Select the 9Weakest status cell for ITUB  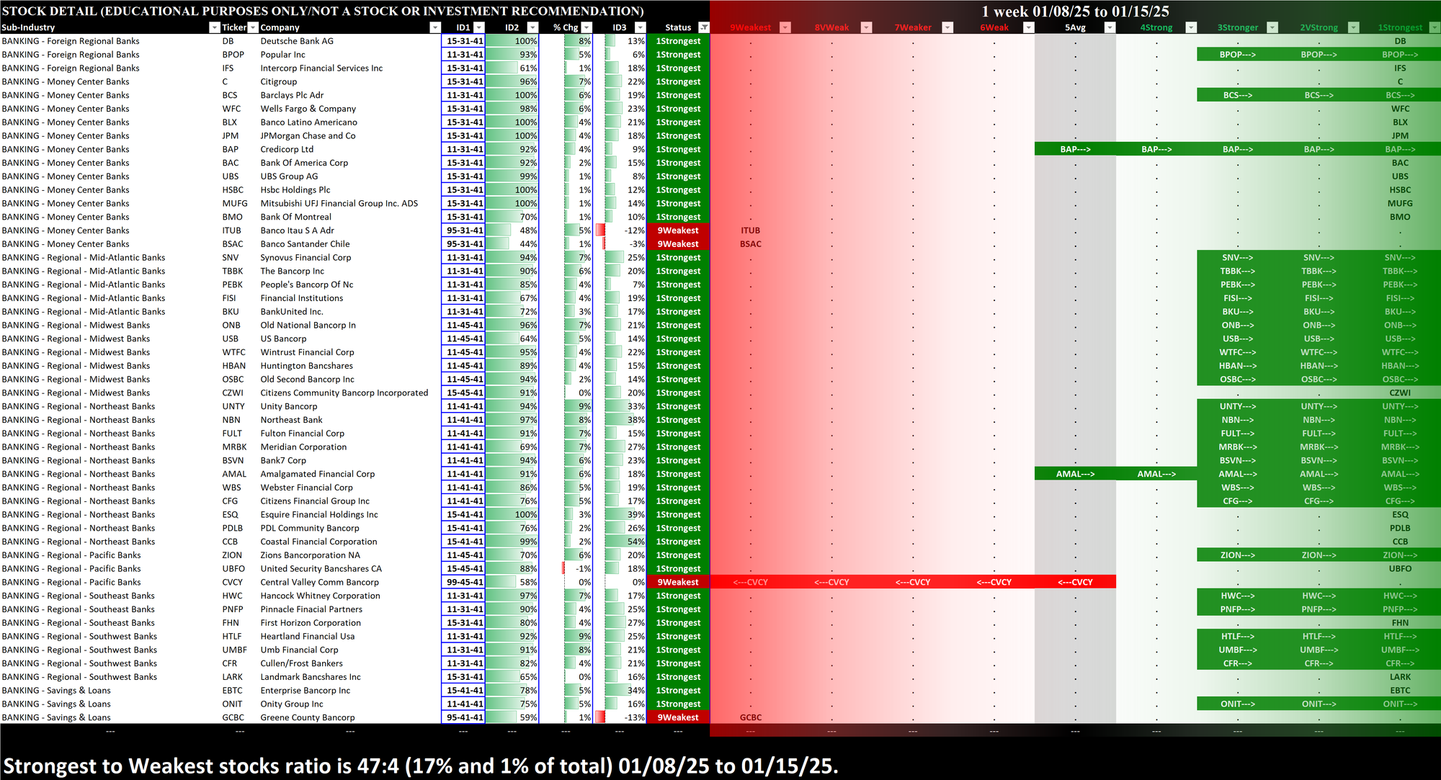click(x=677, y=230)
